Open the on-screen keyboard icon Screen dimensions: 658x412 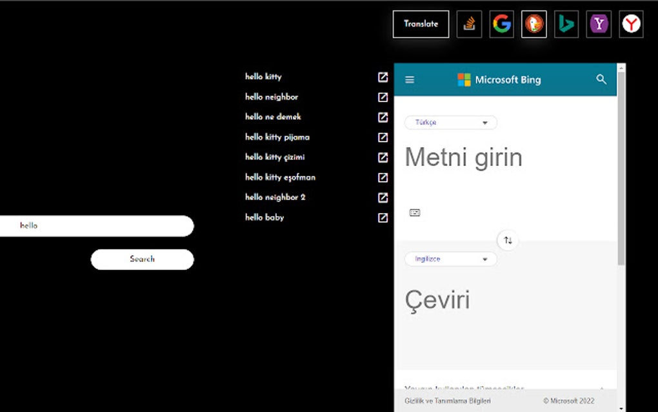pyautogui.click(x=415, y=213)
